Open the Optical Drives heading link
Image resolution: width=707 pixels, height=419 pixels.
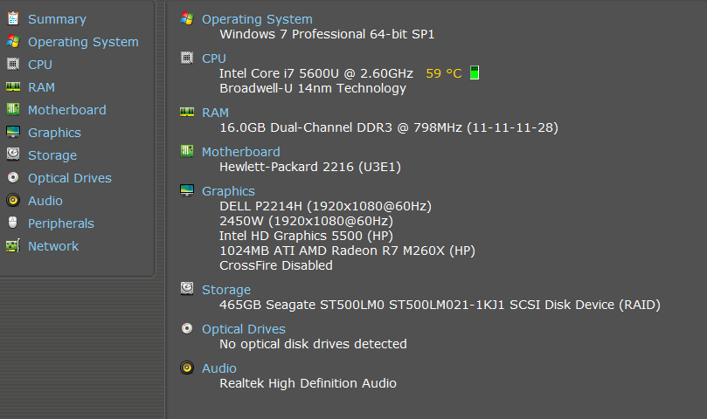click(x=243, y=329)
